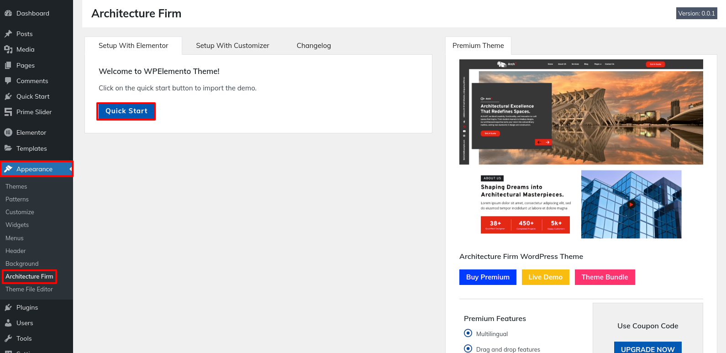Image resolution: width=726 pixels, height=353 pixels.
Task: Click the pink Theme Bundle button
Action: [x=605, y=277]
